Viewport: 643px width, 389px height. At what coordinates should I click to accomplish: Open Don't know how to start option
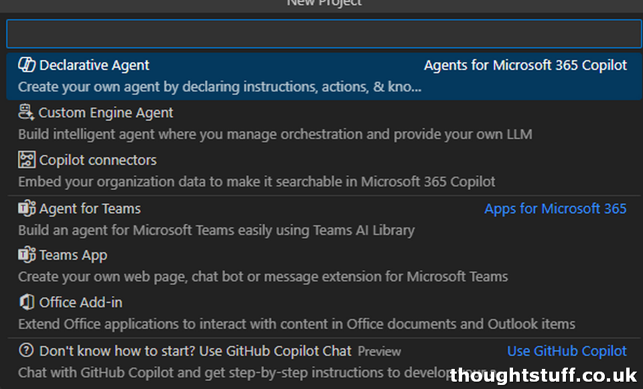point(324,362)
